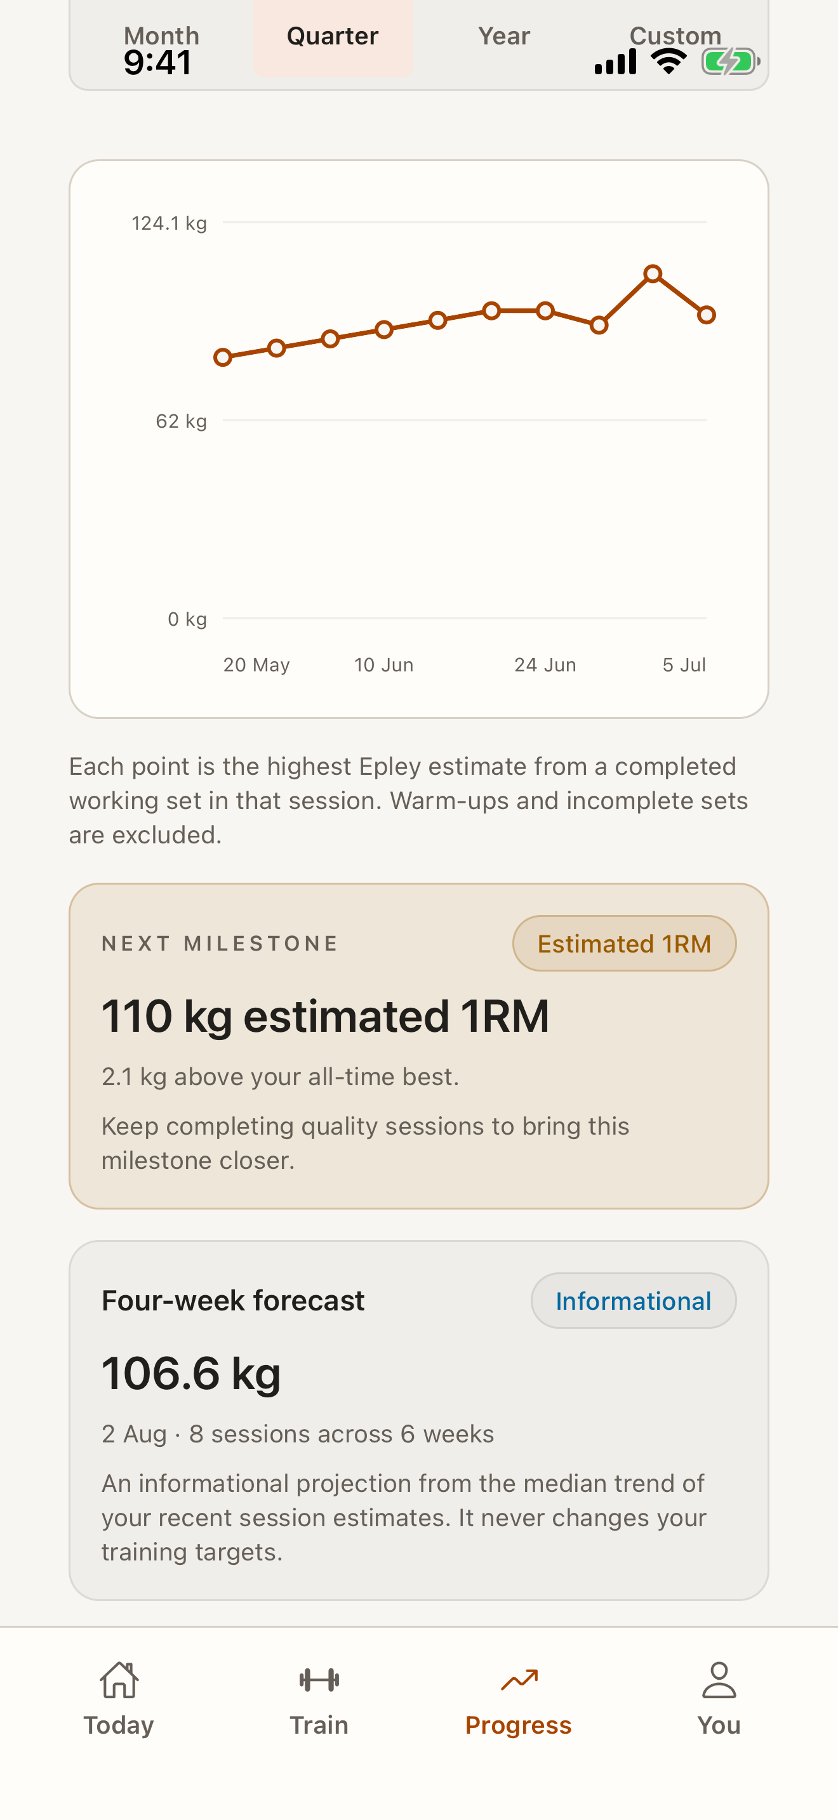838x1820 pixels.
Task: Open the Four-week forecast card
Action: [419, 1420]
